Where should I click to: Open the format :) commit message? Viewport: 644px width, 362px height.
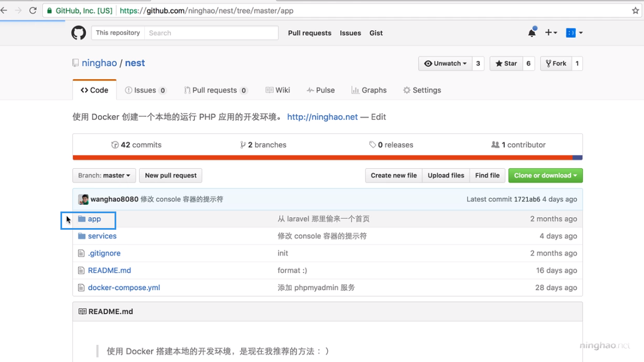tap(292, 270)
